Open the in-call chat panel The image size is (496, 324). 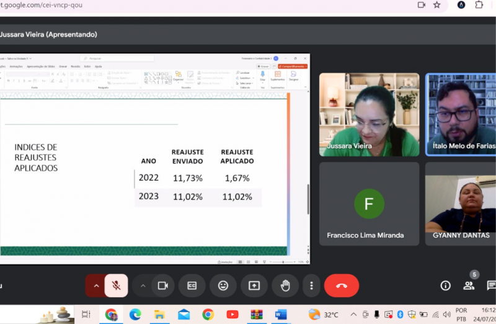(x=491, y=286)
